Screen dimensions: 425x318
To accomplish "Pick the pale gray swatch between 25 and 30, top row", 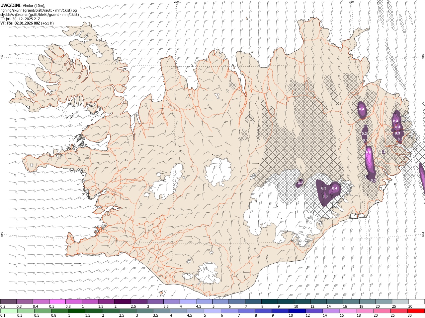I will (400, 302).
